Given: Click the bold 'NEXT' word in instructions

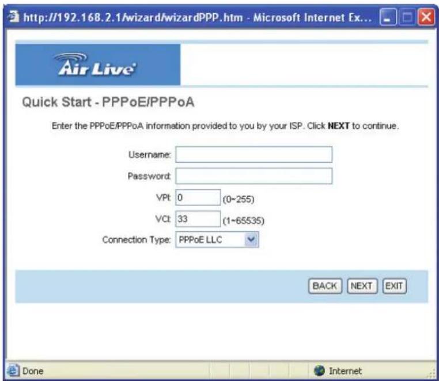Looking at the screenshot, I should (x=339, y=126).
